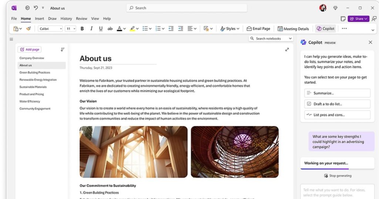Image resolution: width=379 pixels, height=199 pixels.
Task: Decrease the indent
Action: (x=171, y=28)
